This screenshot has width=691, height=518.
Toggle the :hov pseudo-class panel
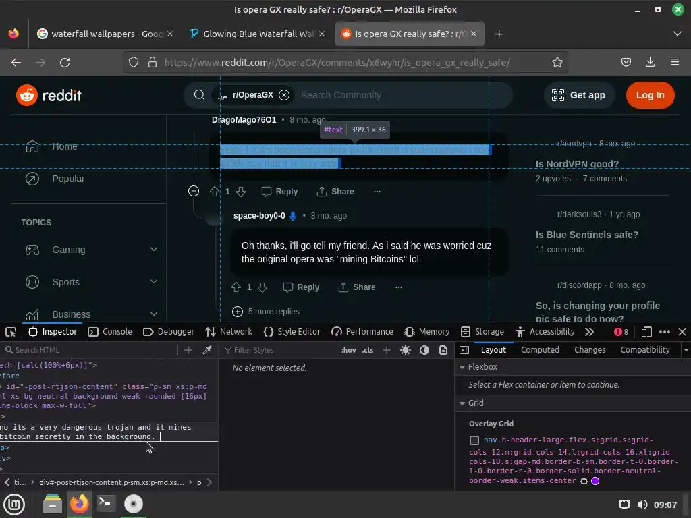tap(349, 350)
